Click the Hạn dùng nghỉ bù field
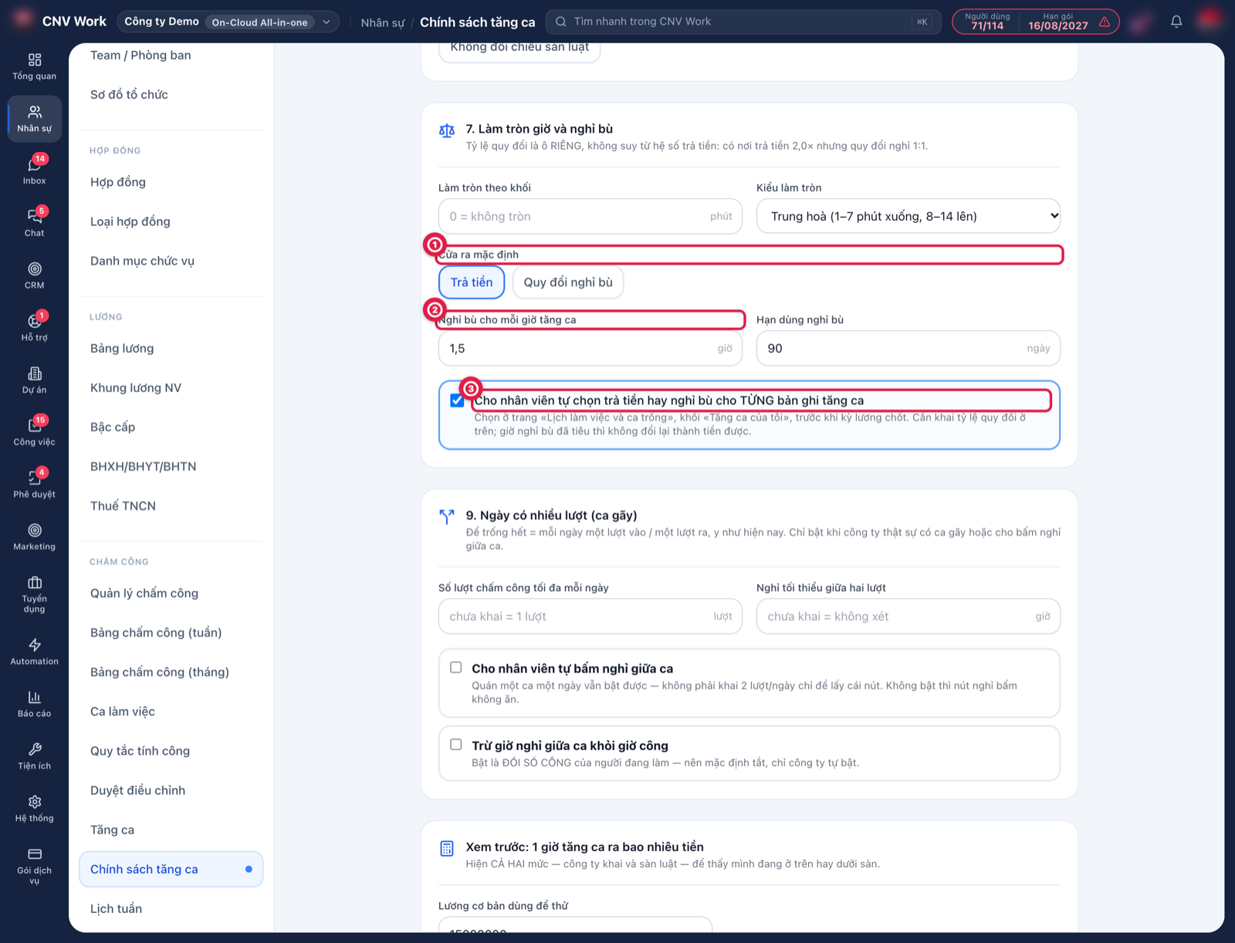 908,348
